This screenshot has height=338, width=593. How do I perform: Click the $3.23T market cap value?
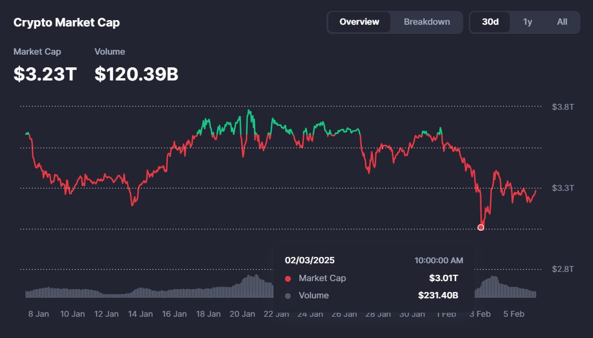pos(45,74)
